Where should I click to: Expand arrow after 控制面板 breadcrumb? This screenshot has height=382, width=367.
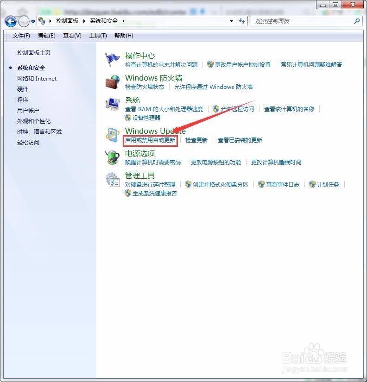coord(84,21)
